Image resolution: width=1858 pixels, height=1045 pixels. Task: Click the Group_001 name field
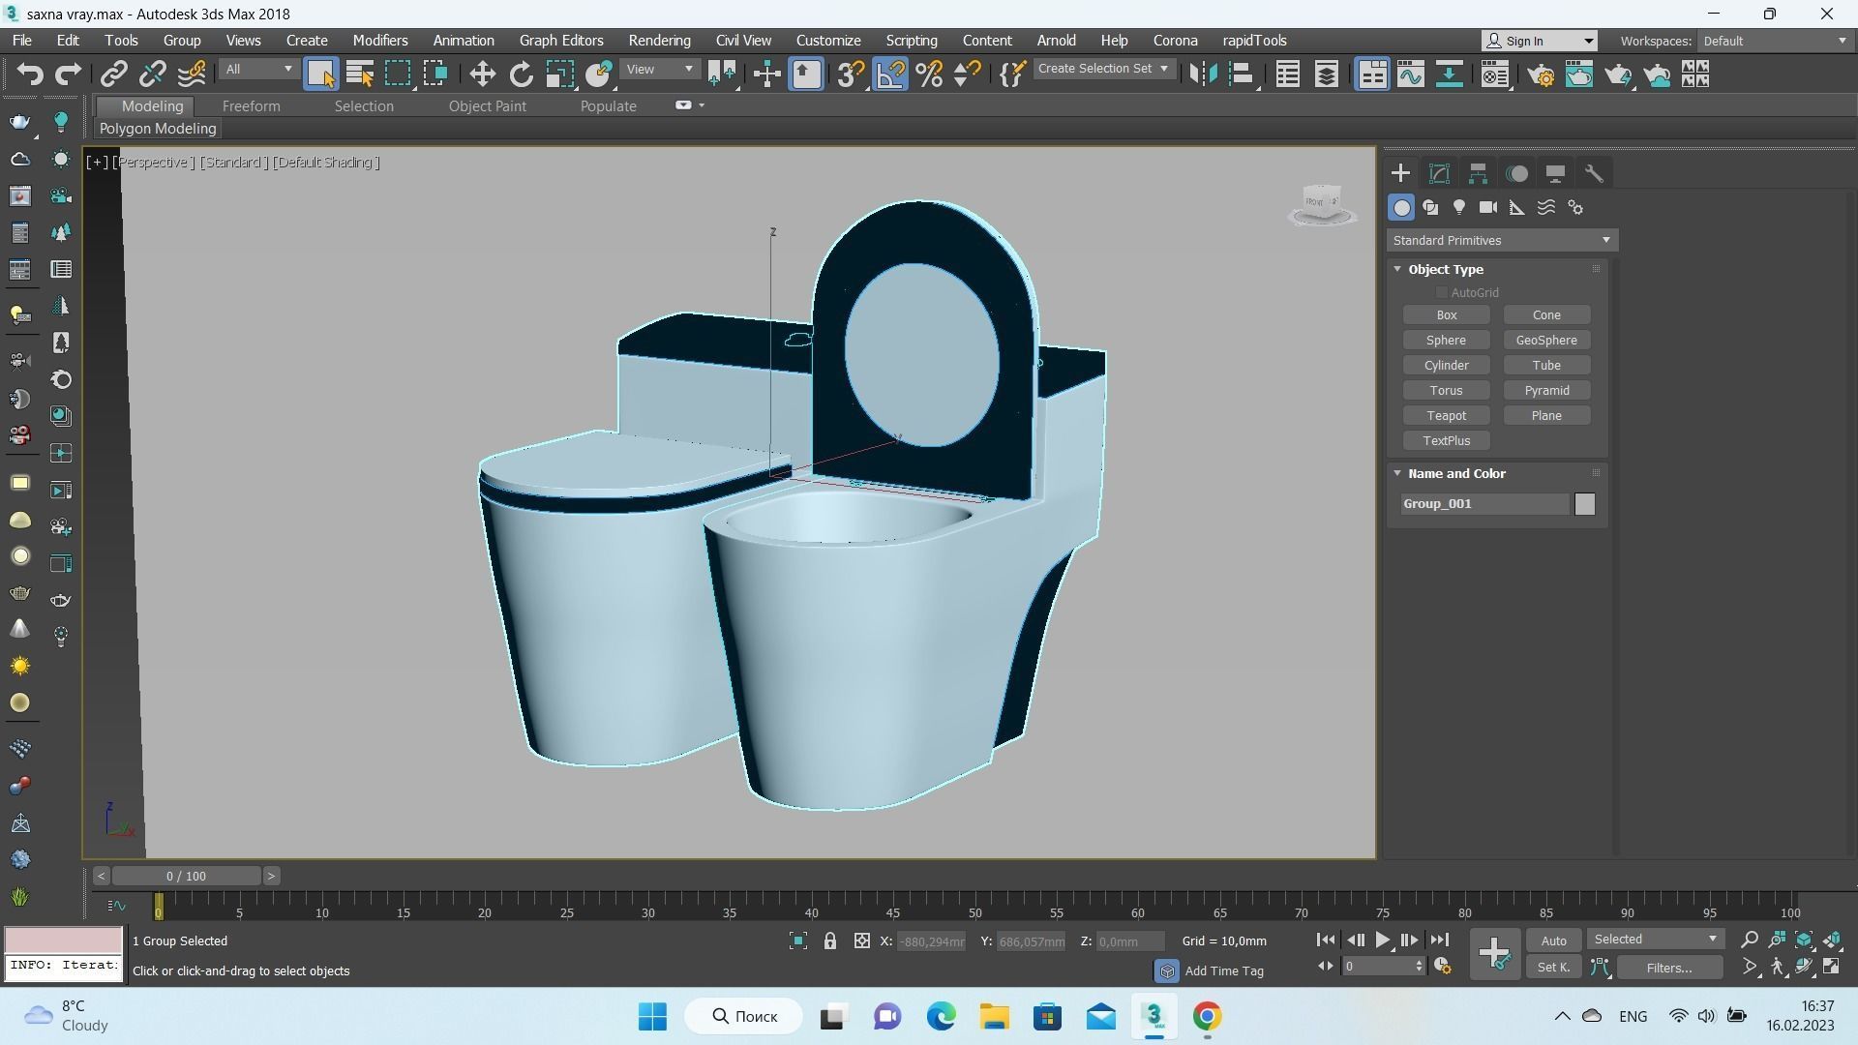(x=1484, y=504)
